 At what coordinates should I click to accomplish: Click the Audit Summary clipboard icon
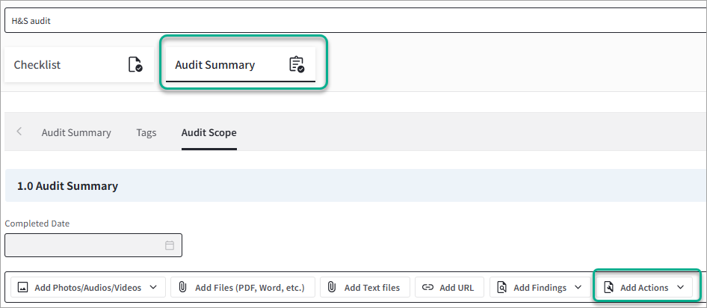[296, 64]
